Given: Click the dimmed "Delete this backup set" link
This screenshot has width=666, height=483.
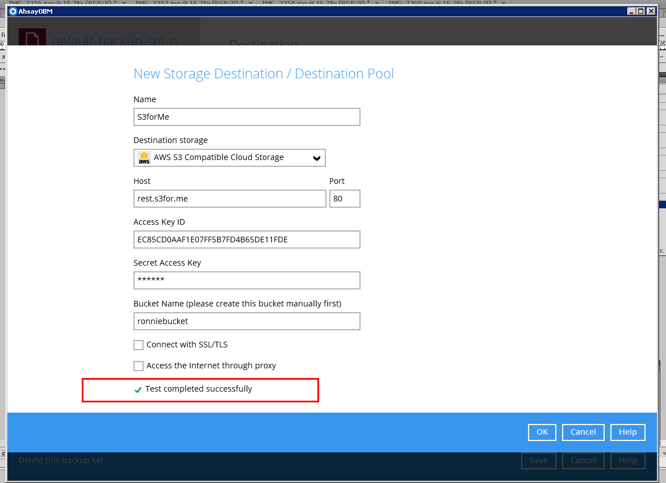Looking at the screenshot, I should point(61,460).
